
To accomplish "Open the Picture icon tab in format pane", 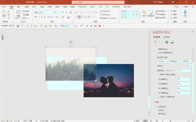I will click(172, 42).
